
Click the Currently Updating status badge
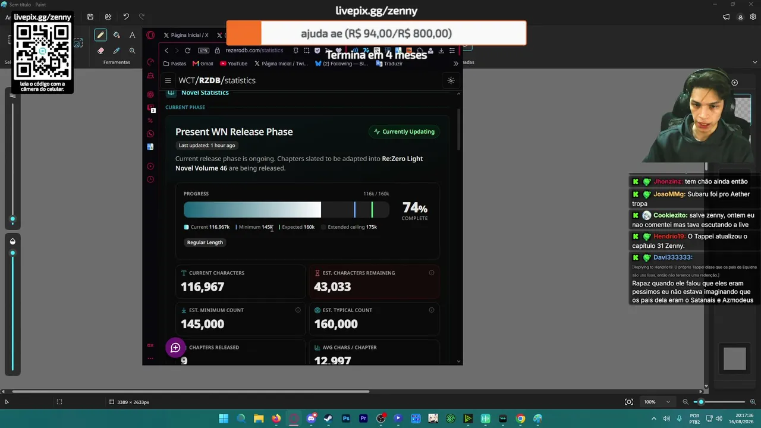404,131
